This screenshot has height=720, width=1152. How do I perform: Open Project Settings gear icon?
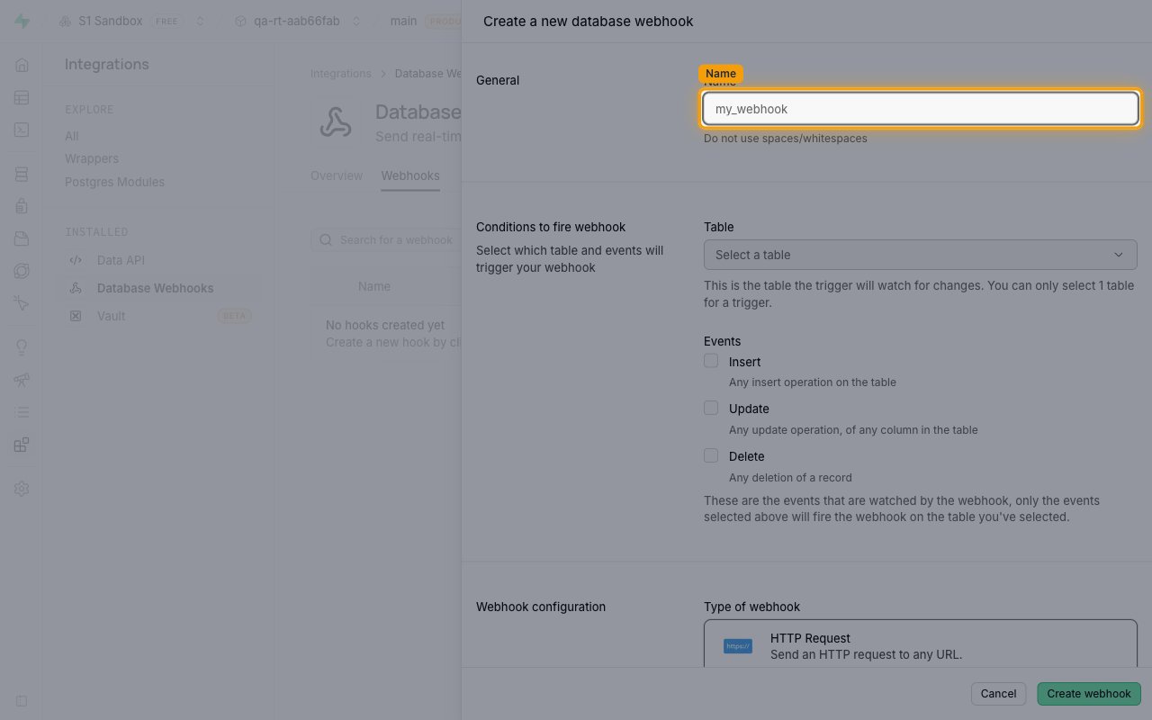[x=22, y=489]
